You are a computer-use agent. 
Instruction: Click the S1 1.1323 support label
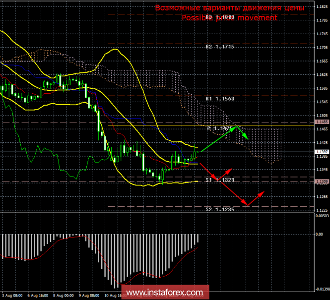(x=219, y=181)
